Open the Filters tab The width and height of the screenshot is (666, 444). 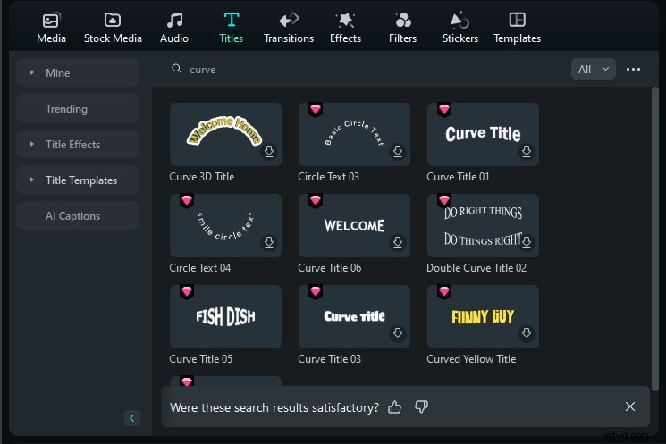click(x=402, y=27)
